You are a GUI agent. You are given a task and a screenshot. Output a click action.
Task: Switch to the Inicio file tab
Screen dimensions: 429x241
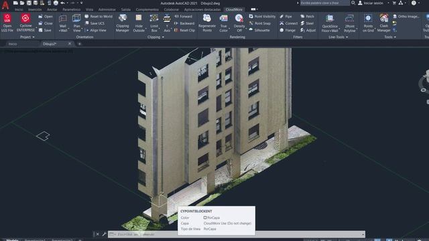13,44
